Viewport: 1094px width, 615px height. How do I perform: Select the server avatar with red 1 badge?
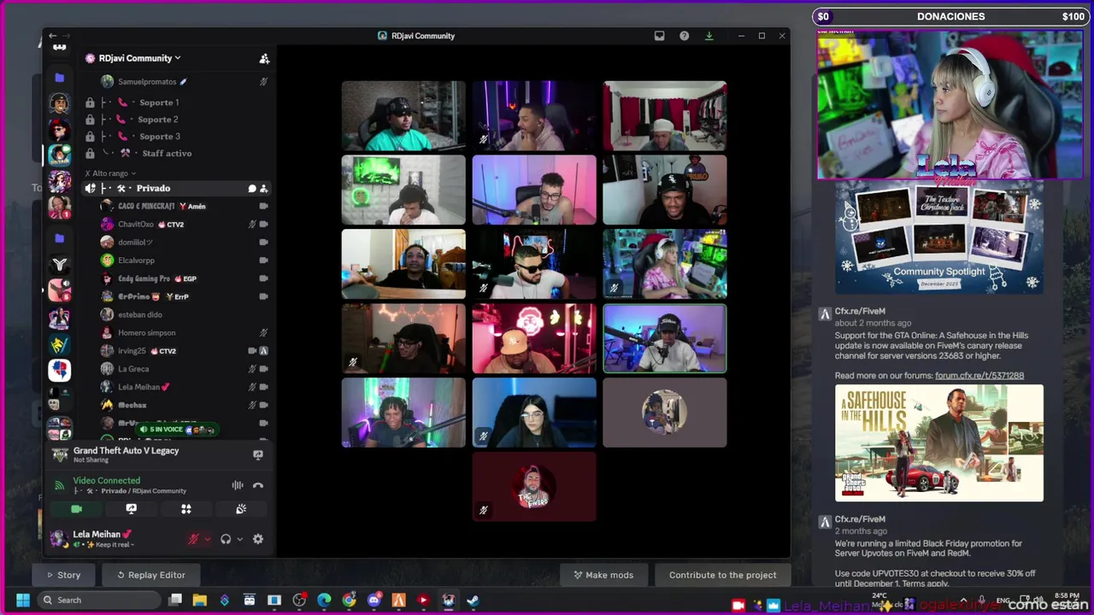[59, 207]
